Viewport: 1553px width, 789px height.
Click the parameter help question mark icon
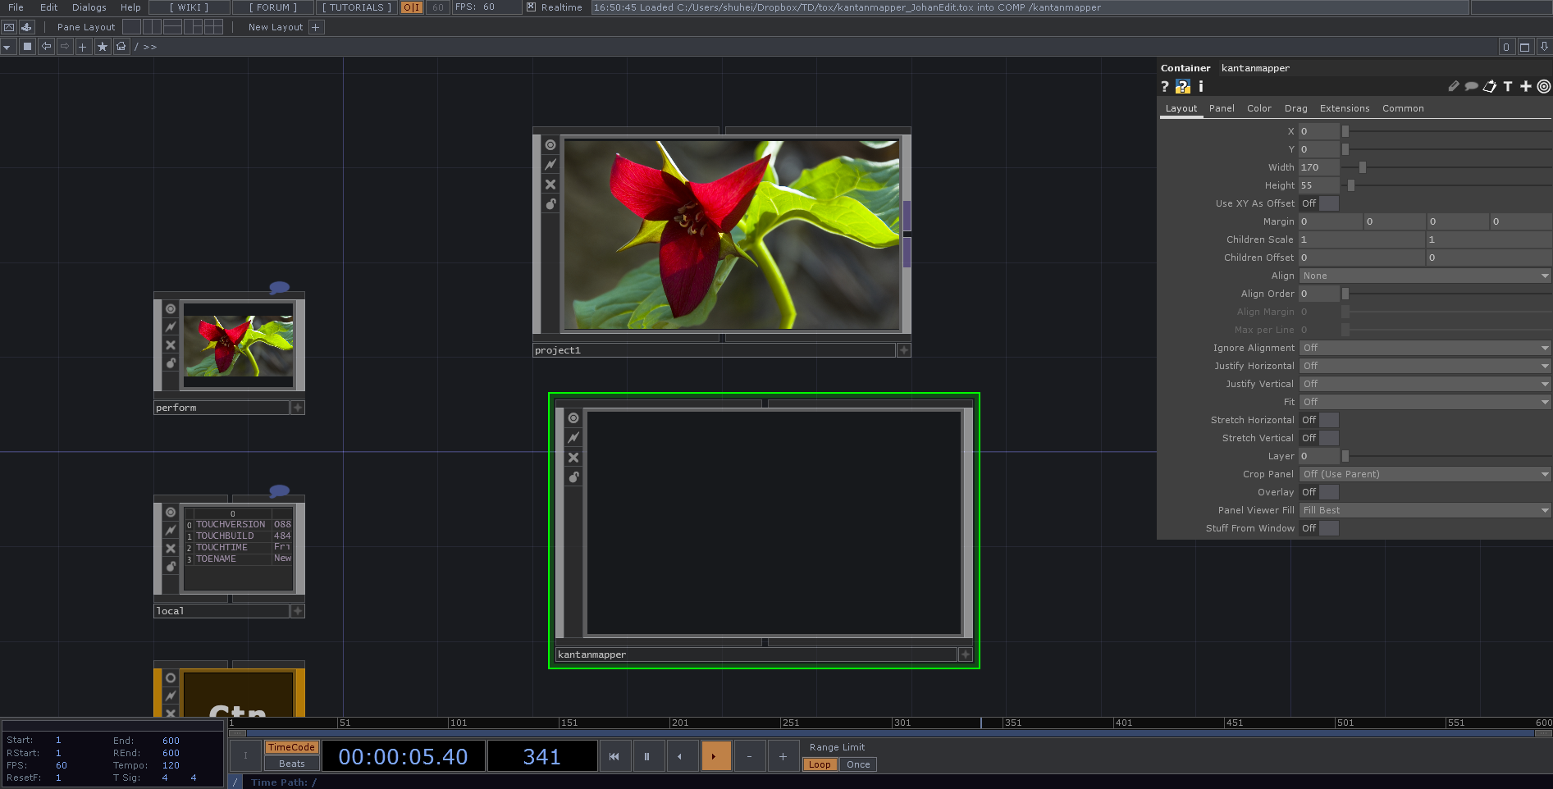[x=1164, y=86]
